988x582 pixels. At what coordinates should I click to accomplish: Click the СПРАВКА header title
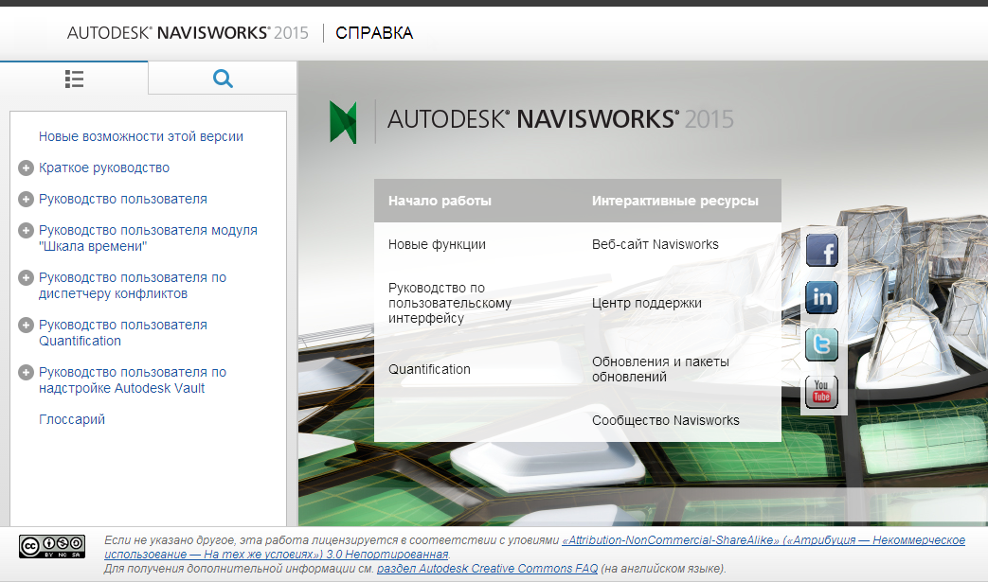374,33
